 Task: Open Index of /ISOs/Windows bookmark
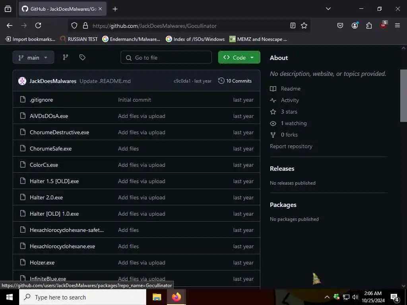coord(195,39)
